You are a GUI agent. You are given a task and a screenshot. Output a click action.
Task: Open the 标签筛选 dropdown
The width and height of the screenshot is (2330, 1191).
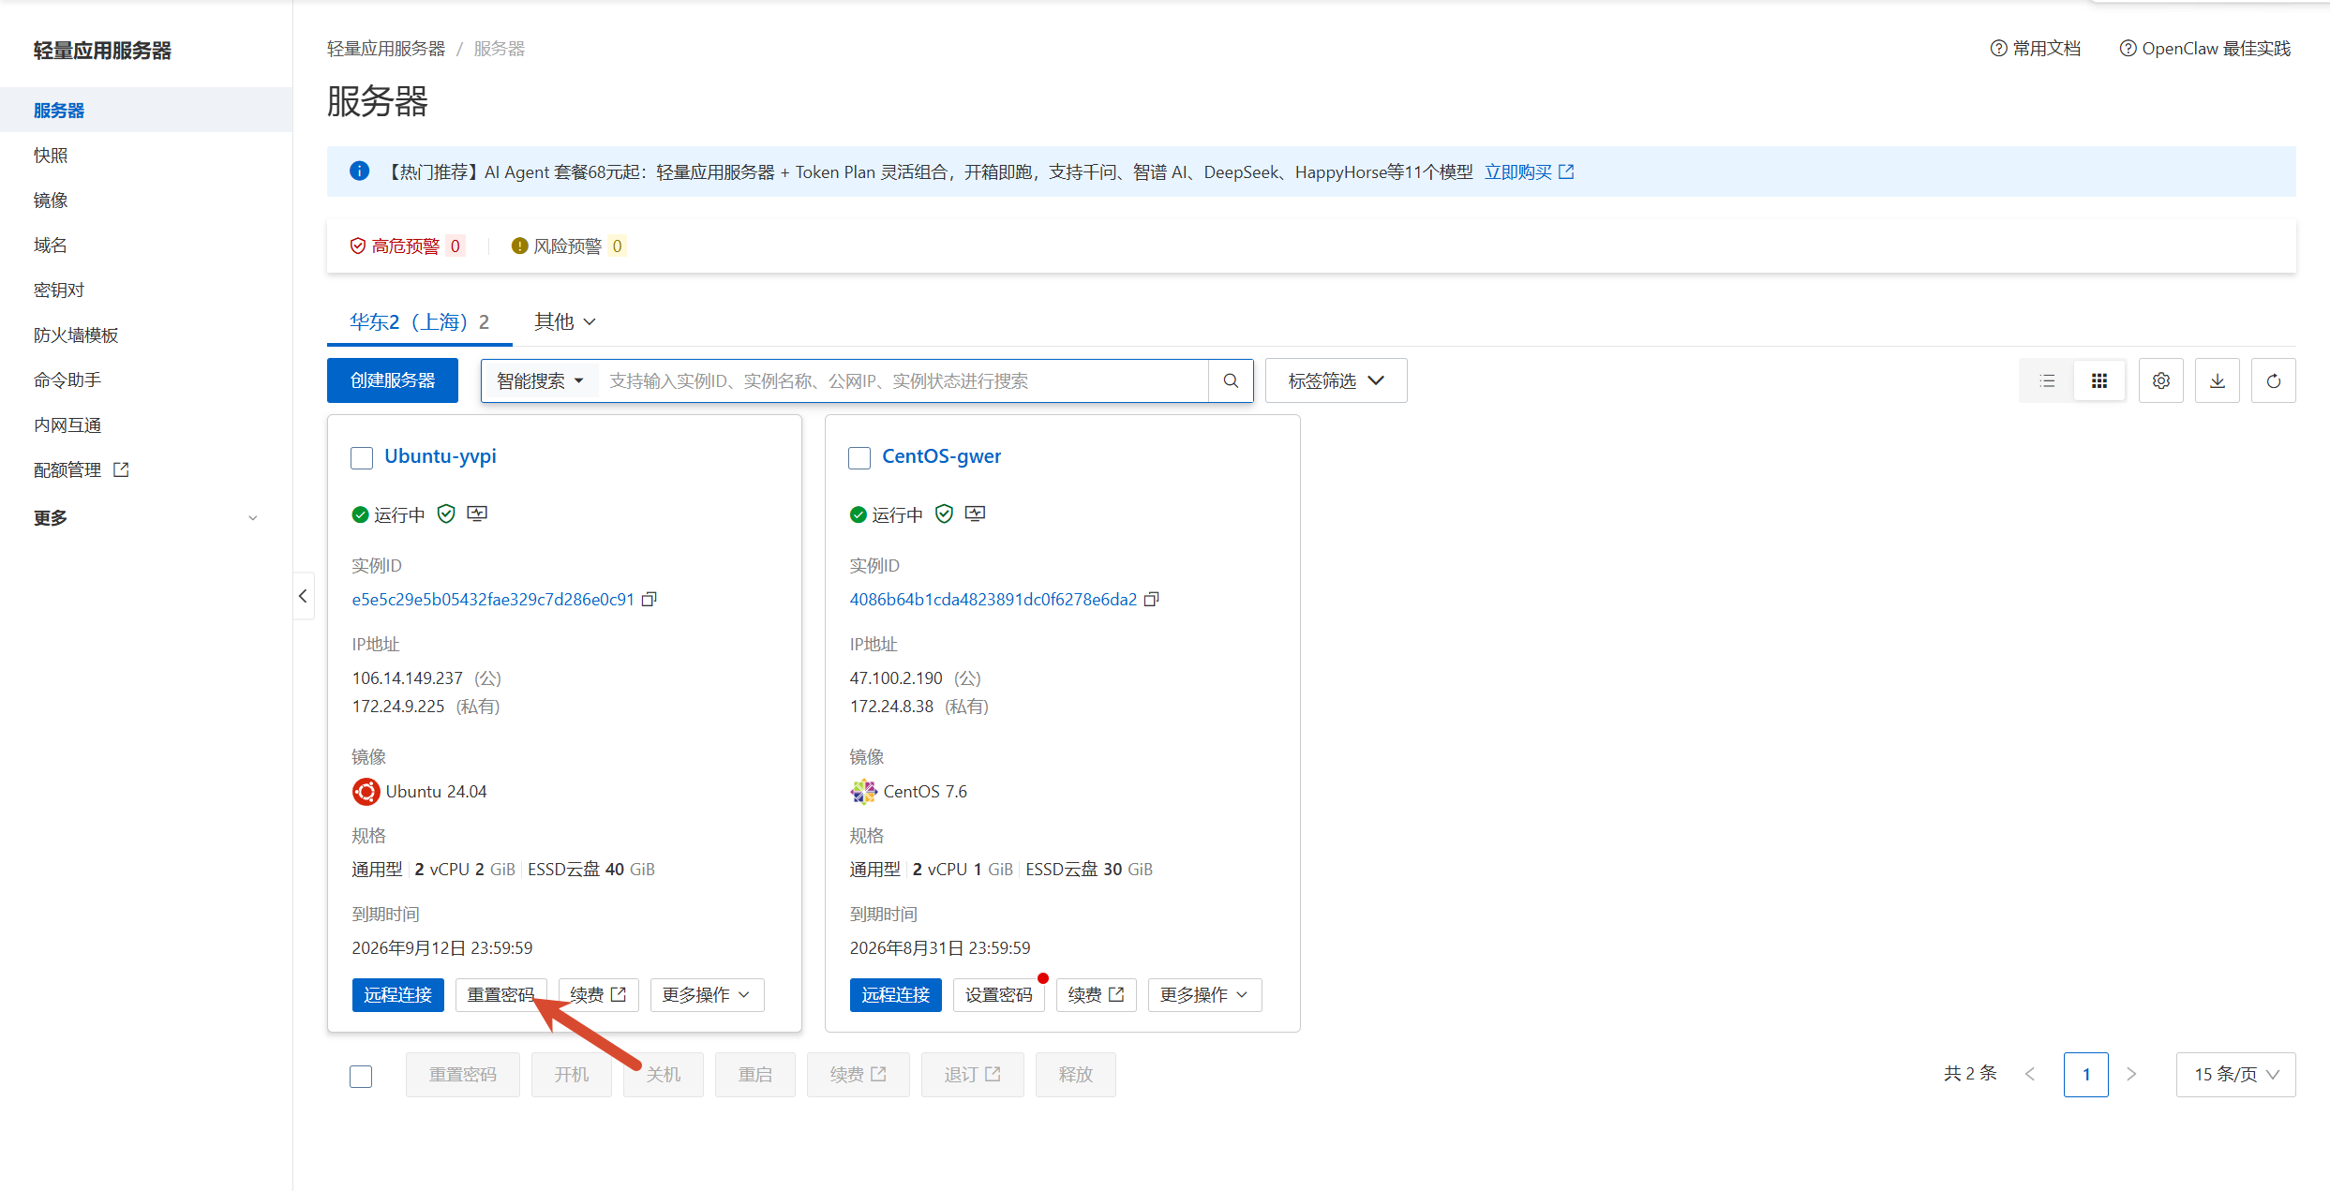(1336, 380)
